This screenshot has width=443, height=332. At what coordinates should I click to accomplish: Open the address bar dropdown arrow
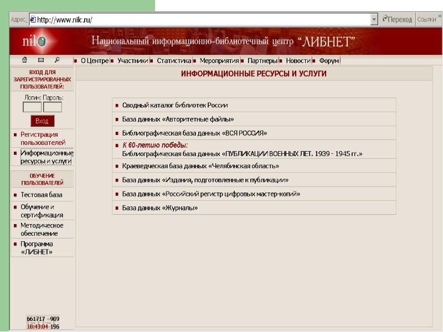pos(374,20)
